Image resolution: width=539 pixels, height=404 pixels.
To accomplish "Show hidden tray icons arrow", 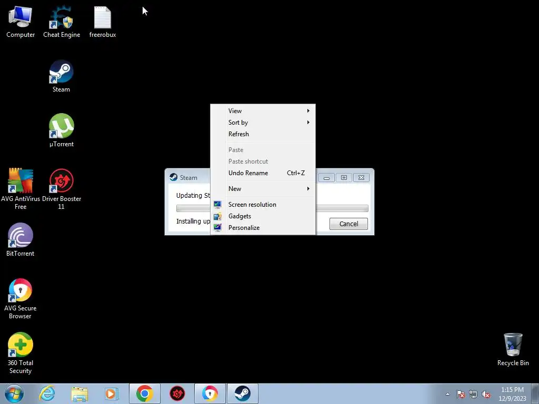I will (447, 395).
